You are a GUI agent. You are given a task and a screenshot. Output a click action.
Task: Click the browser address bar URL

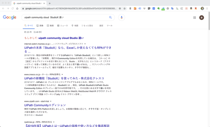click(71, 8)
